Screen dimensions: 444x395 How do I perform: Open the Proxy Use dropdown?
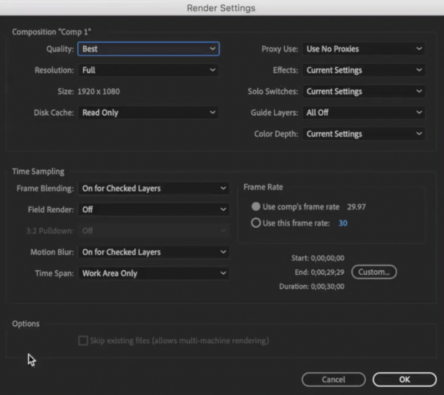[363, 49]
